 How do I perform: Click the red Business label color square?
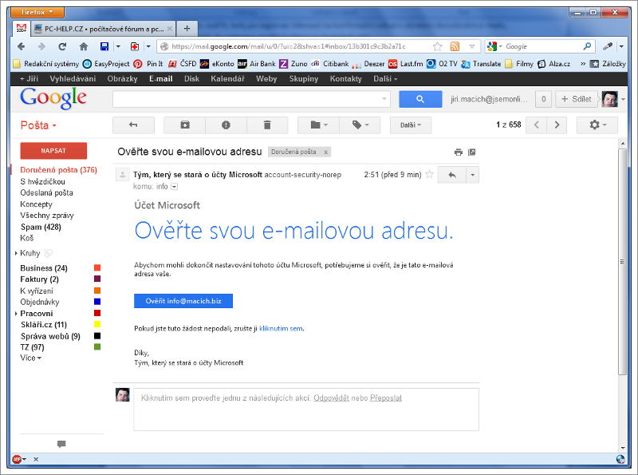97,268
